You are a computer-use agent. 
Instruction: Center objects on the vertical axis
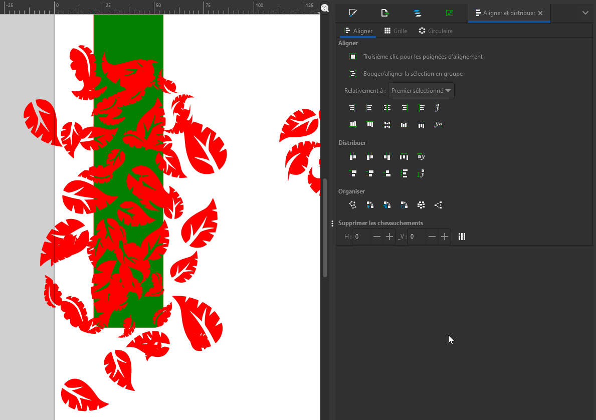386,108
